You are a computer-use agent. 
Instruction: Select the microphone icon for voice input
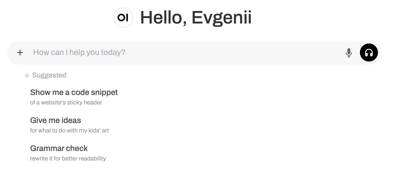tap(349, 52)
